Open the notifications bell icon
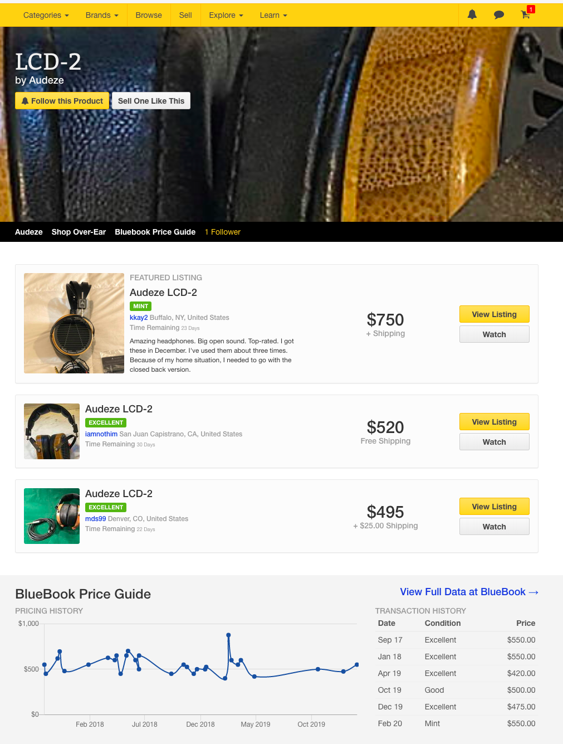The image size is (563, 744). tap(472, 15)
